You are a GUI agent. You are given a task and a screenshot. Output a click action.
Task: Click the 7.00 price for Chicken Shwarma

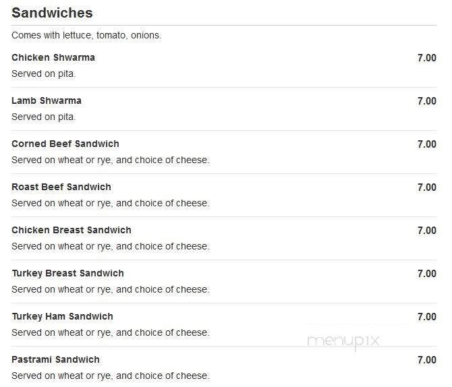pos(426,58)
